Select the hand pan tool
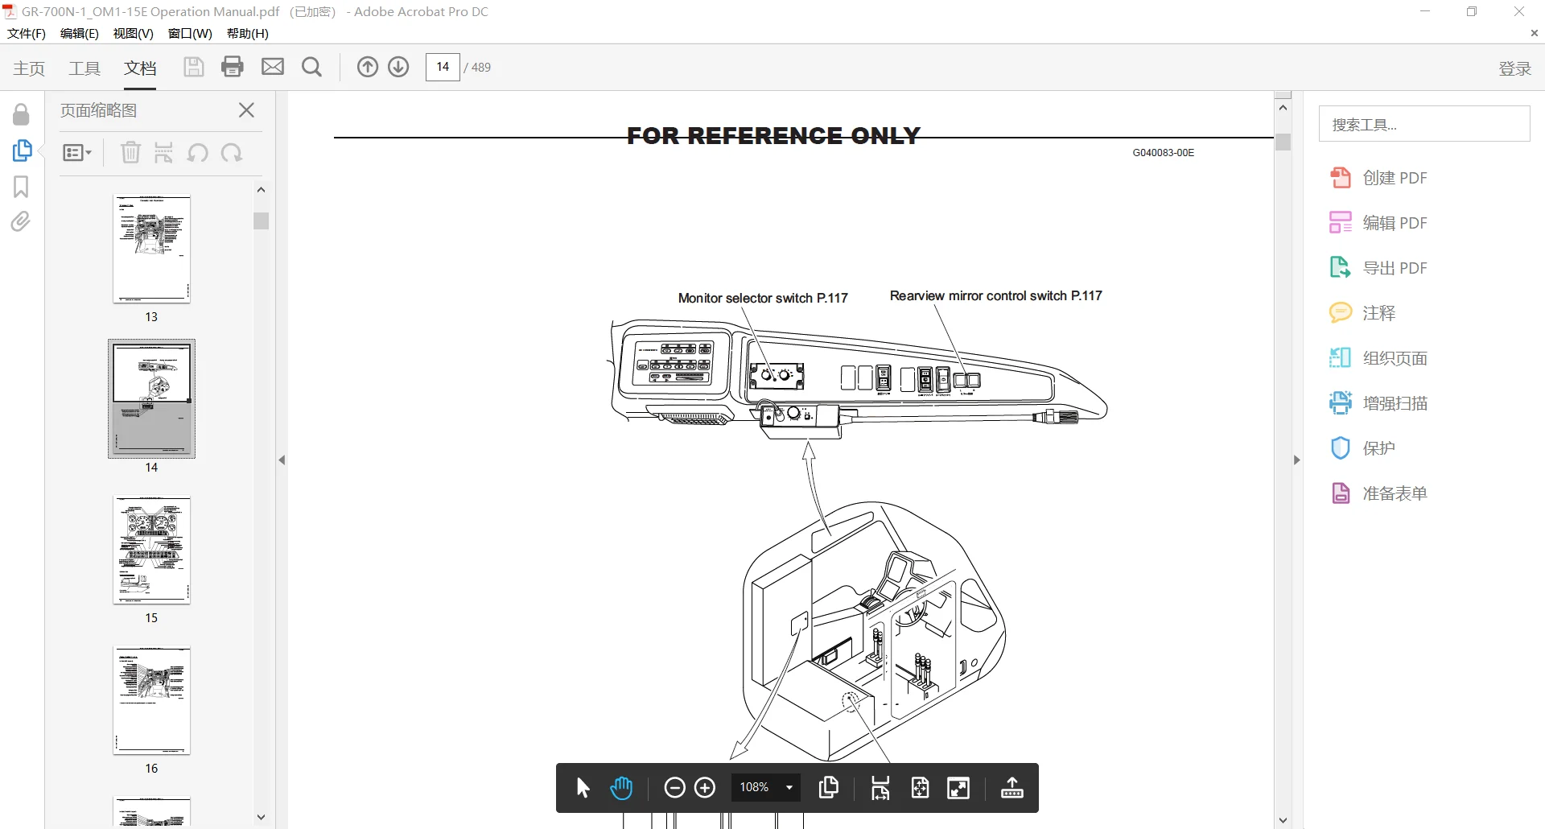 tap(621, 788)
